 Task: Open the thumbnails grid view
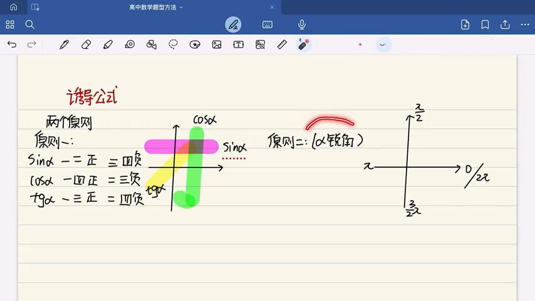click(10, 24)
